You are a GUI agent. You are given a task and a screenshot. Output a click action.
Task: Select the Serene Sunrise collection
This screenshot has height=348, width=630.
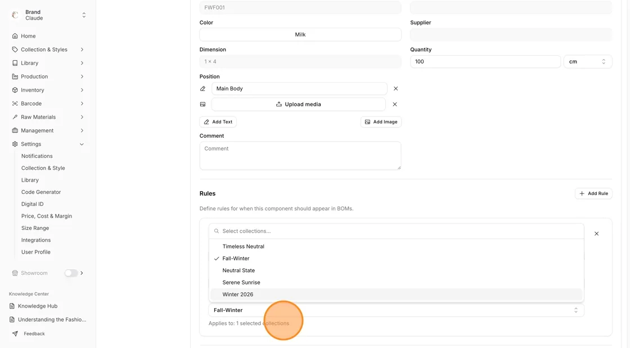(396, 283)
